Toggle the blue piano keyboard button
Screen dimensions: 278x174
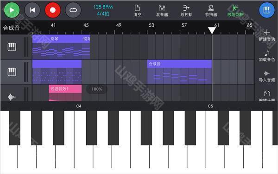[267, 10]
